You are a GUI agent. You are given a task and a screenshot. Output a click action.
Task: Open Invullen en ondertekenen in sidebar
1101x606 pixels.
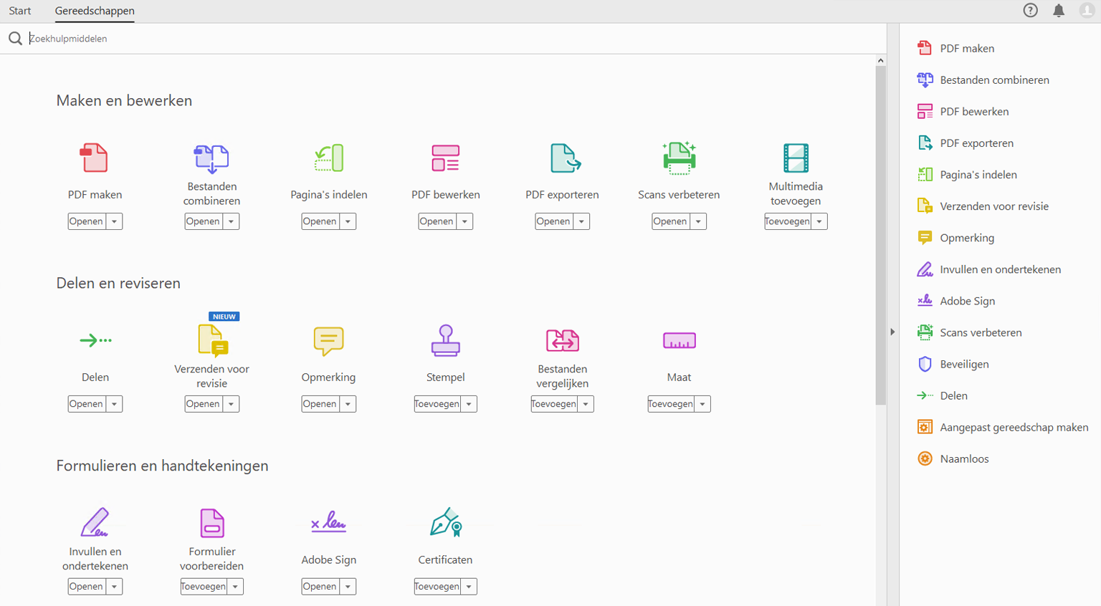1000,269
